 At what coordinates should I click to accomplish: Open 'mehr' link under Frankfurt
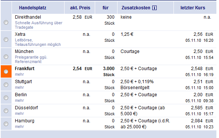click(x=19, y=75)
